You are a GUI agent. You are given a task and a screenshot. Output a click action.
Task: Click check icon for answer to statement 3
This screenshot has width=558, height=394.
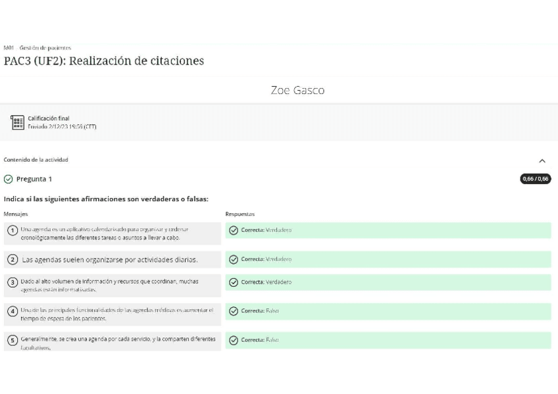[234, 282]
